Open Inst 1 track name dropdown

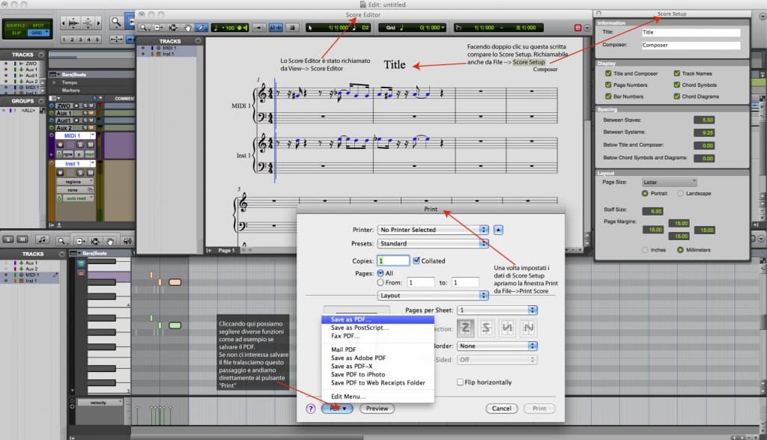[92, 164]
